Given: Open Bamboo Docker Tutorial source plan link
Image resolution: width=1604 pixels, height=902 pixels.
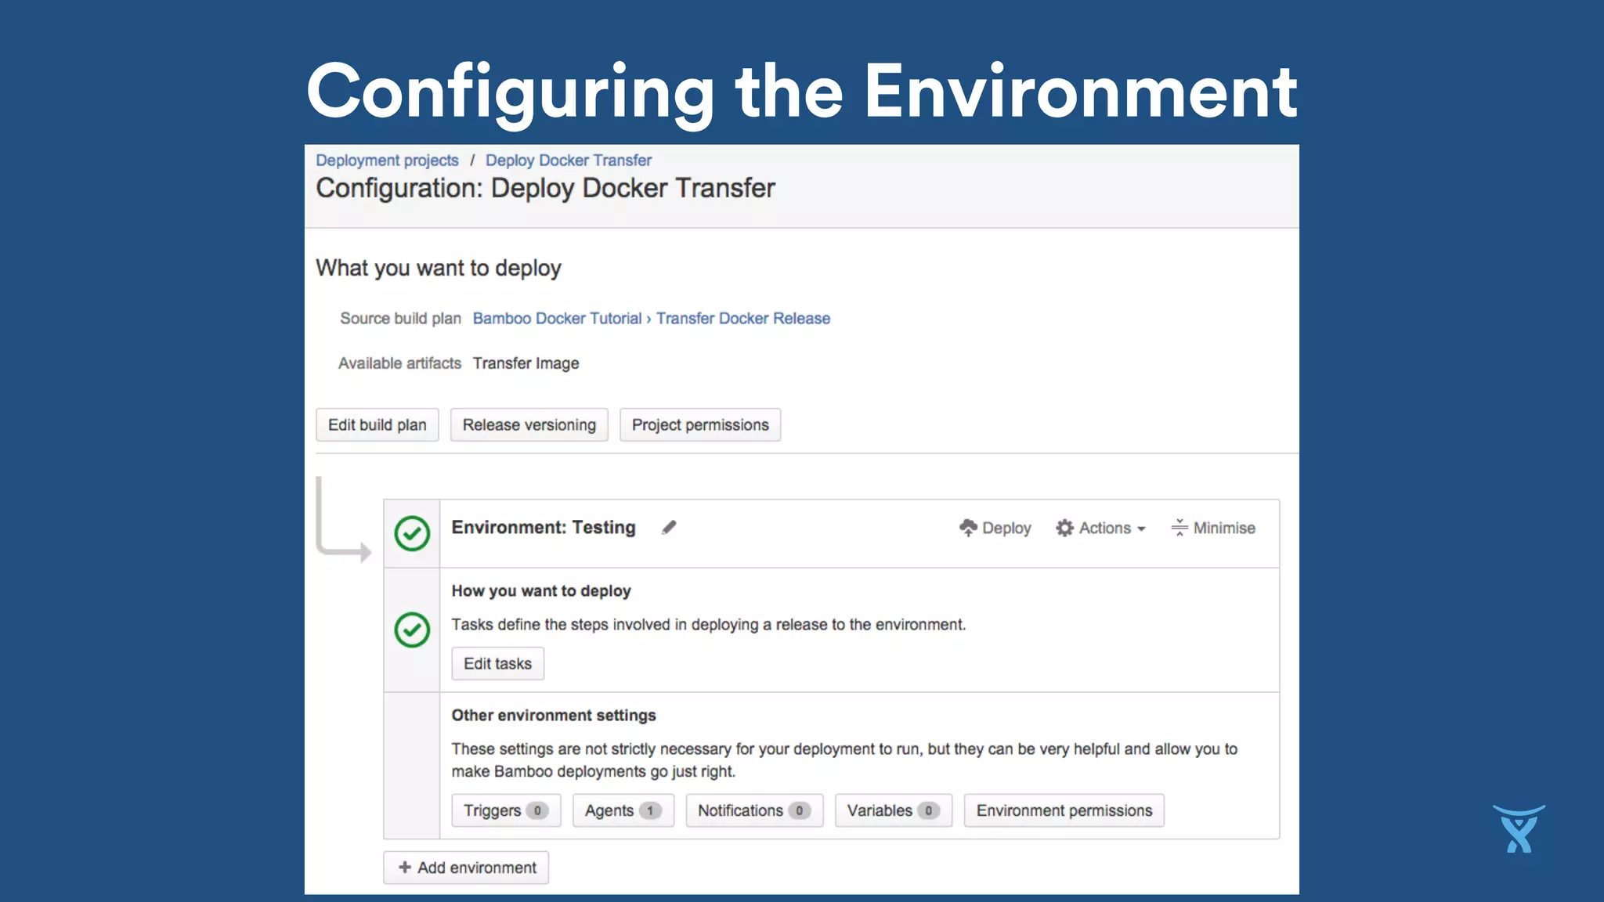Looking at the screenshot, I should tap(557, 319).
